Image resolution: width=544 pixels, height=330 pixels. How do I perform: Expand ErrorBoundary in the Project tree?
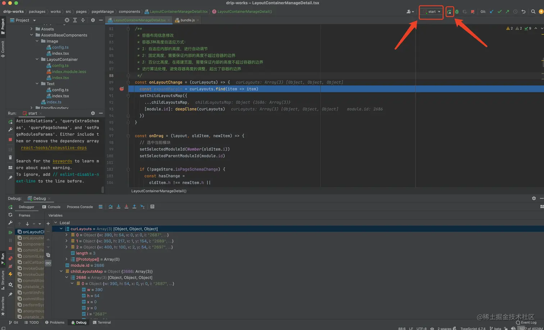(x=31, y=108)
